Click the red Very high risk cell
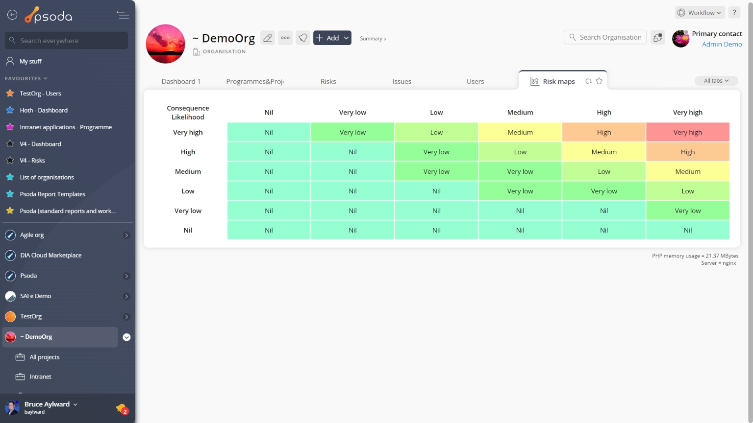This screenshot has width=753, height=423. (688, 132)
